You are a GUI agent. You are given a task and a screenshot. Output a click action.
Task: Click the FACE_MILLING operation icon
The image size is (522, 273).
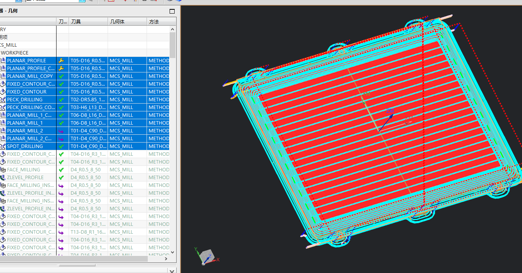[3, 170]
